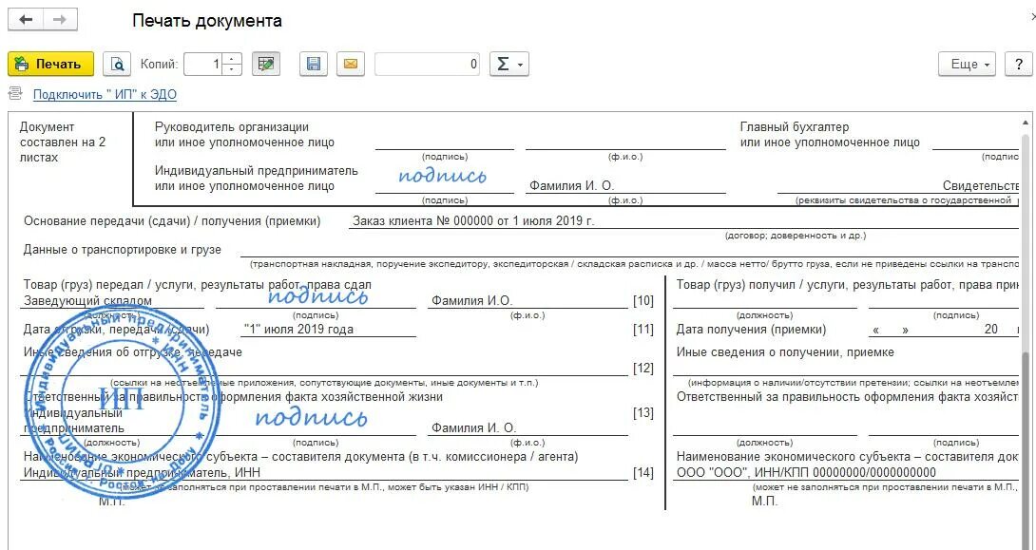Click text Иные сведения о получении, приемке

pyautogui.click(x=785, y=351)
